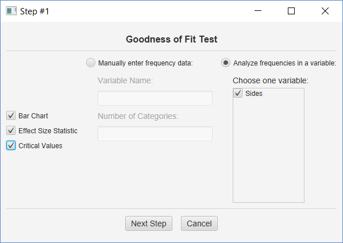Click empty area of variable list box

click(268, 151)
